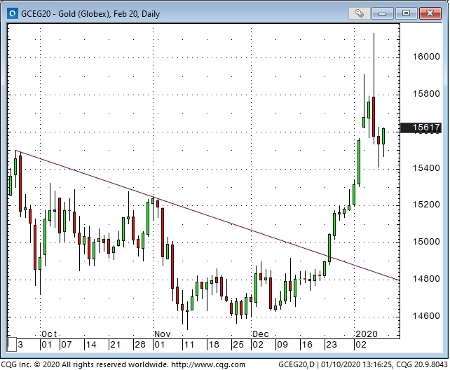Click the 16000 price axis label
Image resolution: width=450 pixels, height=370 pixels.
(426, 57)
